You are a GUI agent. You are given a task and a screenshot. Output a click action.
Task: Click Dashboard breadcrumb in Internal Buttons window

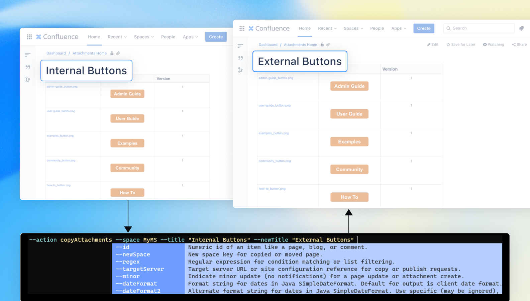(x=56, y=53)
